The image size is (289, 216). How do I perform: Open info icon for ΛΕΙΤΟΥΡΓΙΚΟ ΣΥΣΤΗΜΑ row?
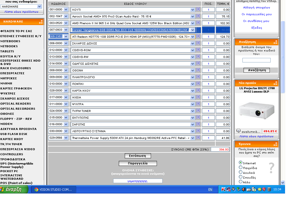[x=198, y=130]
